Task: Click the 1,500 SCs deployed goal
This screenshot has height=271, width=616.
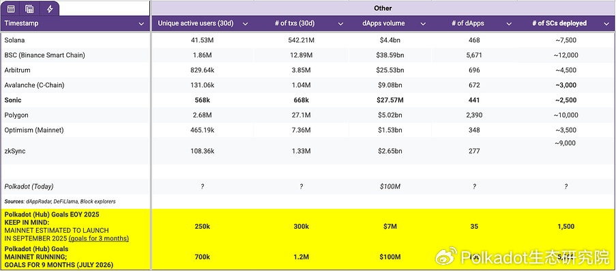Action: pyautogui.click(x=566, y=227)
